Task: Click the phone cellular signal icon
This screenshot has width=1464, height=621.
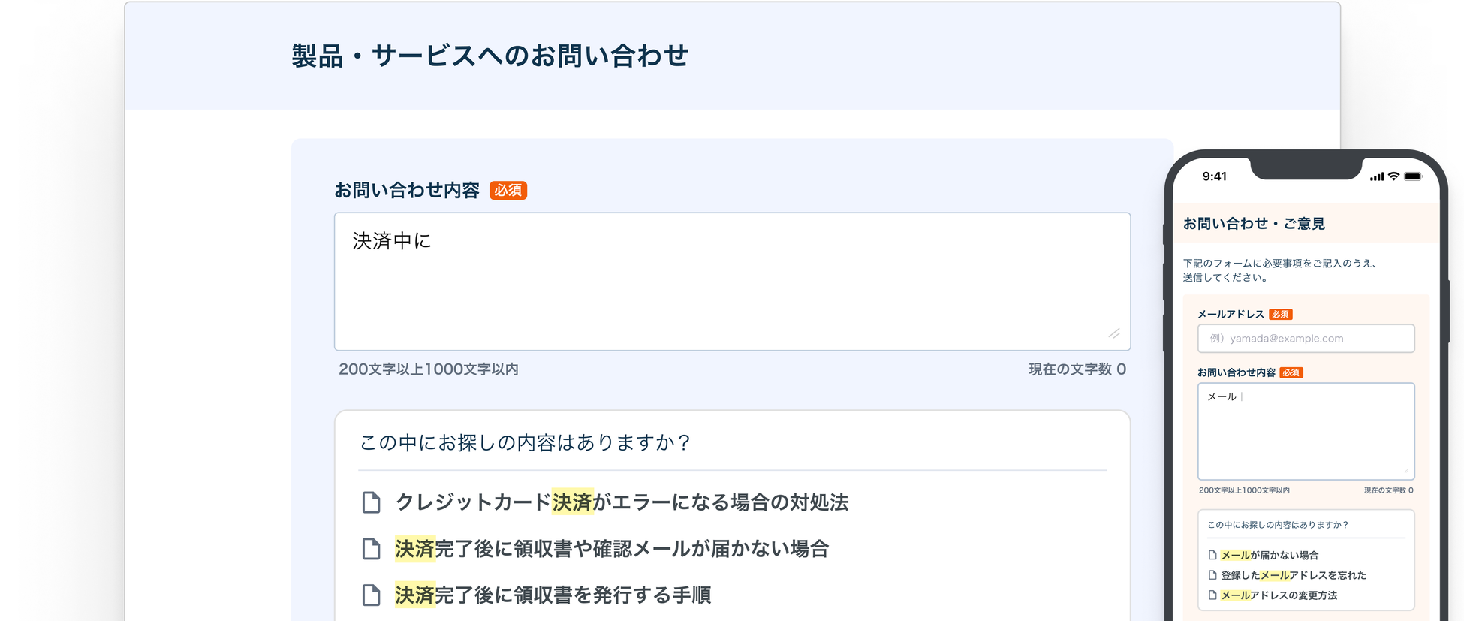Action: tap(1376, 177)
